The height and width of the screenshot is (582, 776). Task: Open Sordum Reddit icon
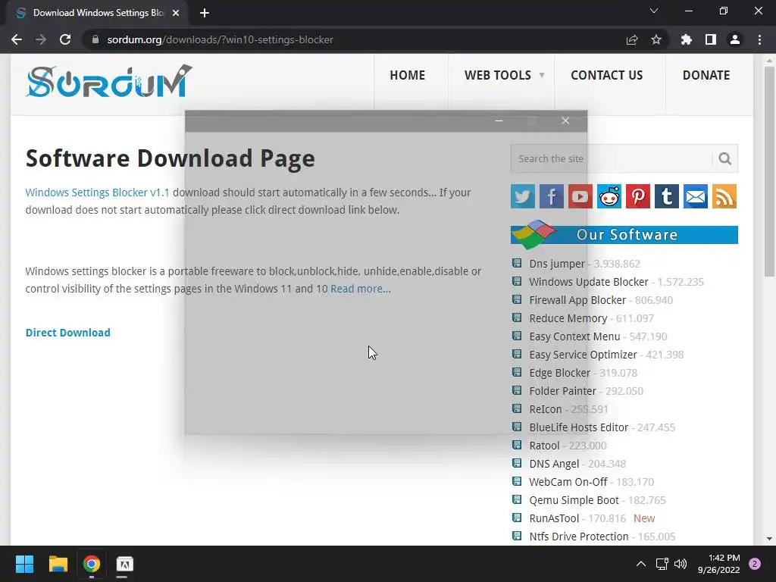click(609, 196)
